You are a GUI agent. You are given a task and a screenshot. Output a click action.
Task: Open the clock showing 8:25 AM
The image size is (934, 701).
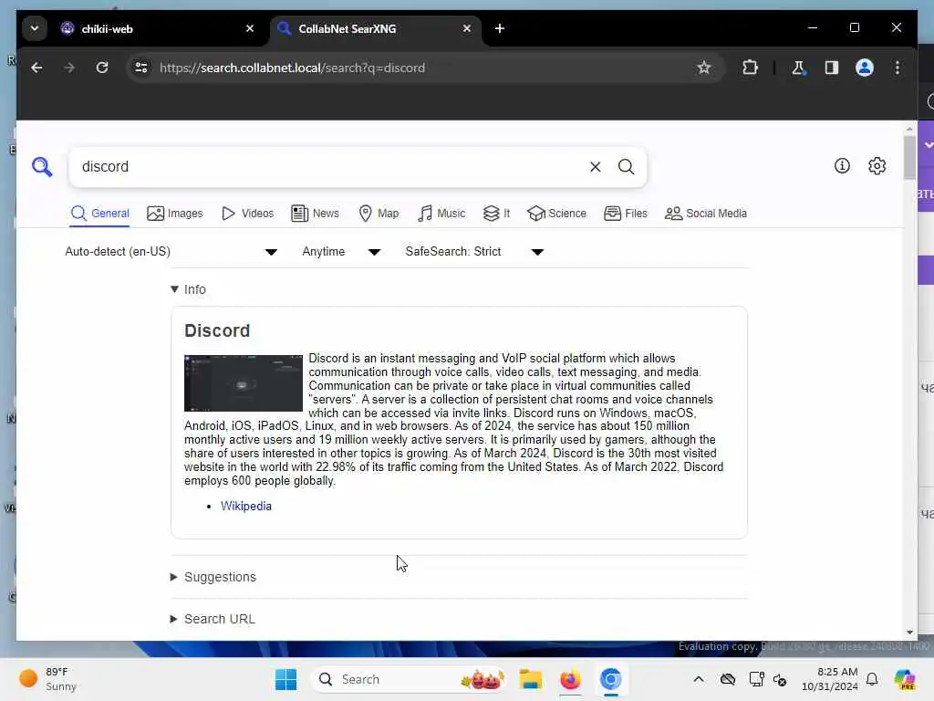[829, 679]
